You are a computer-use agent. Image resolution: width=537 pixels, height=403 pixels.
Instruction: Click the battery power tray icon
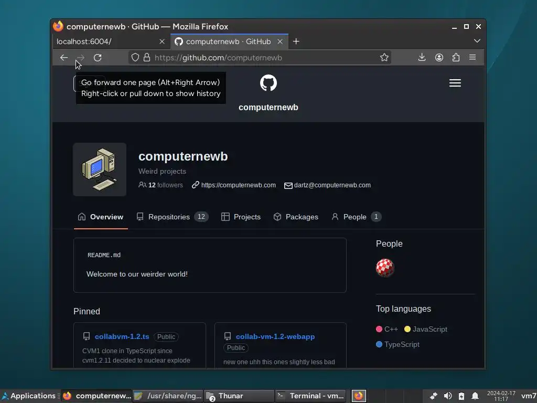(x=461, y=396)
